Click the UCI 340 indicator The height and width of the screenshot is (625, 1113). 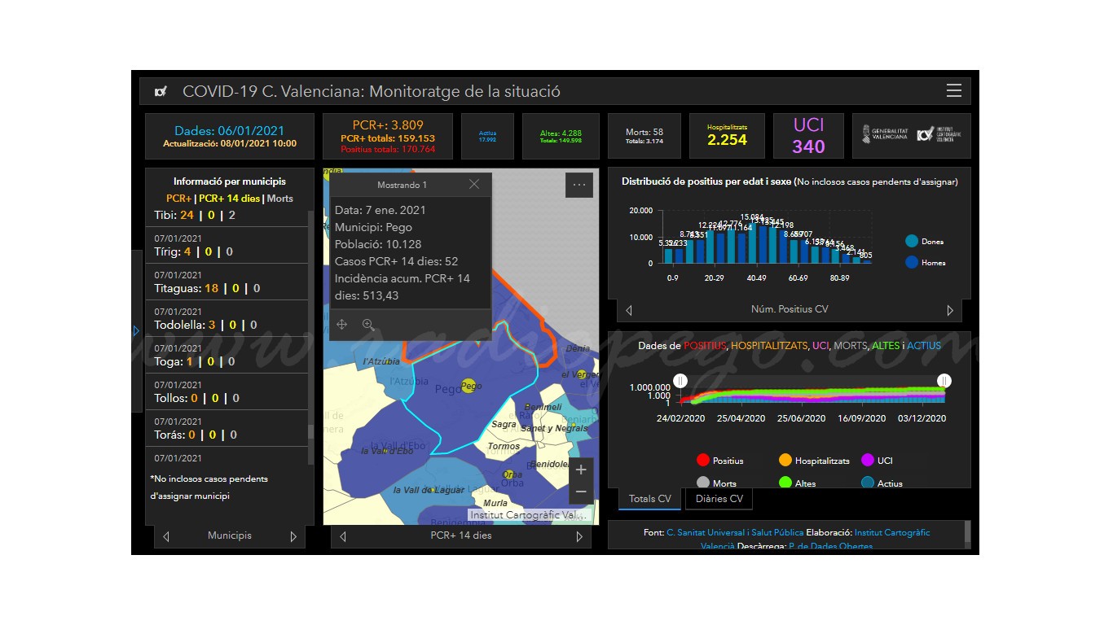point(809,136)
